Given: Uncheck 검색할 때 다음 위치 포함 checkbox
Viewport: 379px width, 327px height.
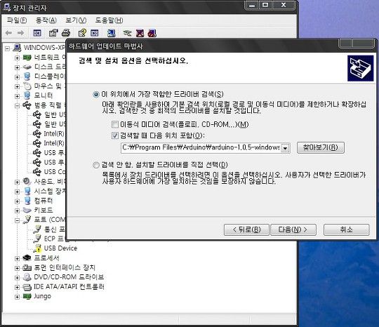Looking at the screenshot, I should [115, 135].
